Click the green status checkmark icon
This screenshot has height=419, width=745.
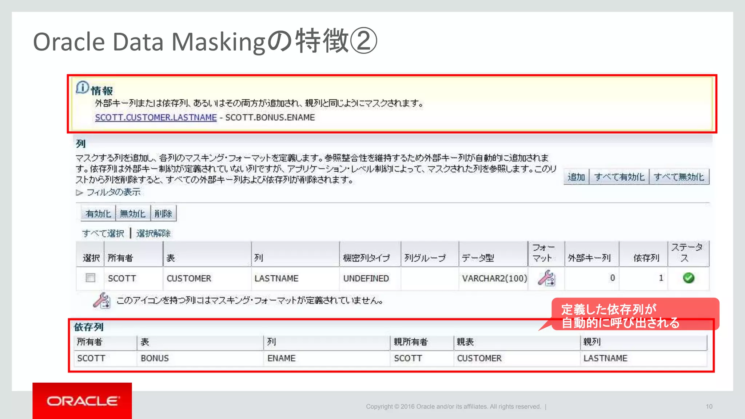(689, 278)
